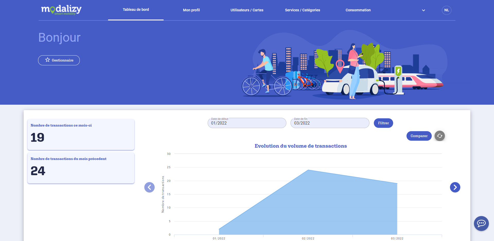The image size is (494, 241).
Task: Open the Tableau de bord tab
Action: (x=136, y=10)
